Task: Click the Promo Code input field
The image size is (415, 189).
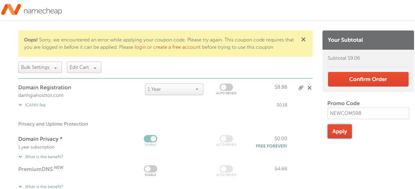Action: pos(368,113)
